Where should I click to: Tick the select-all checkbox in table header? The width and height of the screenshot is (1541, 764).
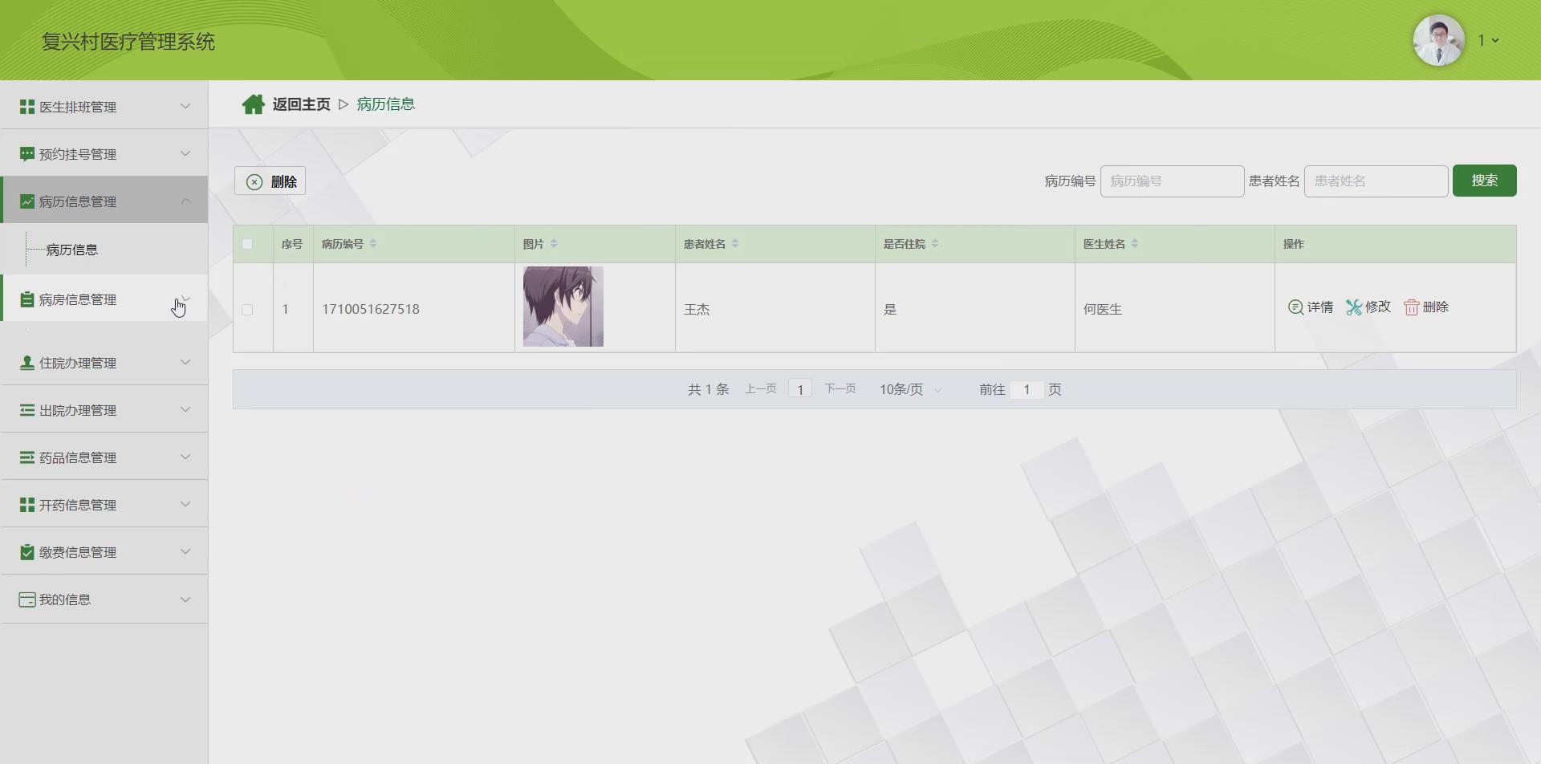[247, 244]
